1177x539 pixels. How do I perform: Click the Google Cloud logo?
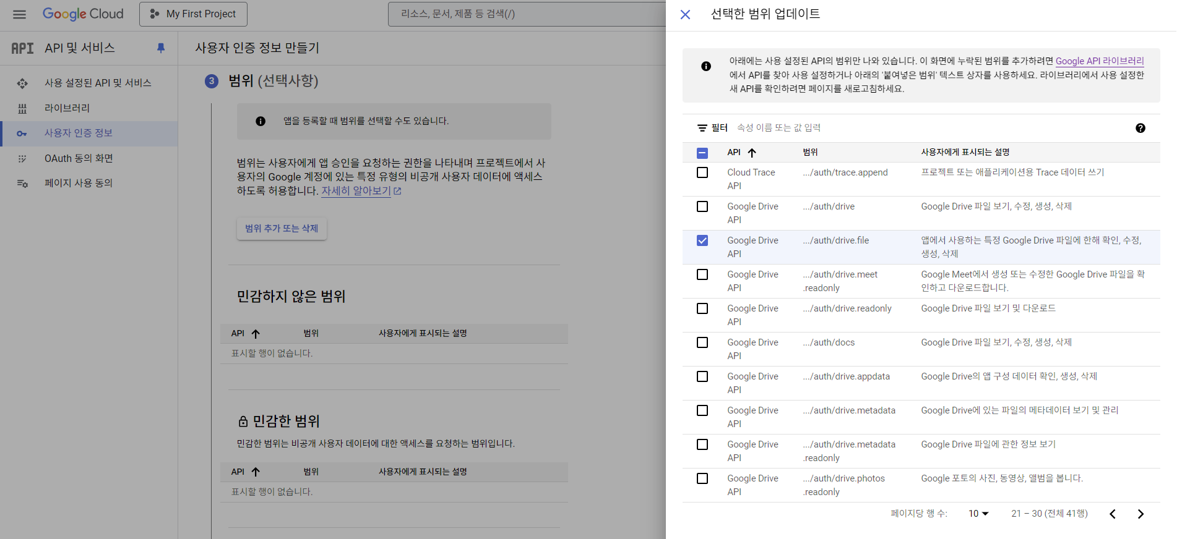pyautogui.click(x=83, y=14)
